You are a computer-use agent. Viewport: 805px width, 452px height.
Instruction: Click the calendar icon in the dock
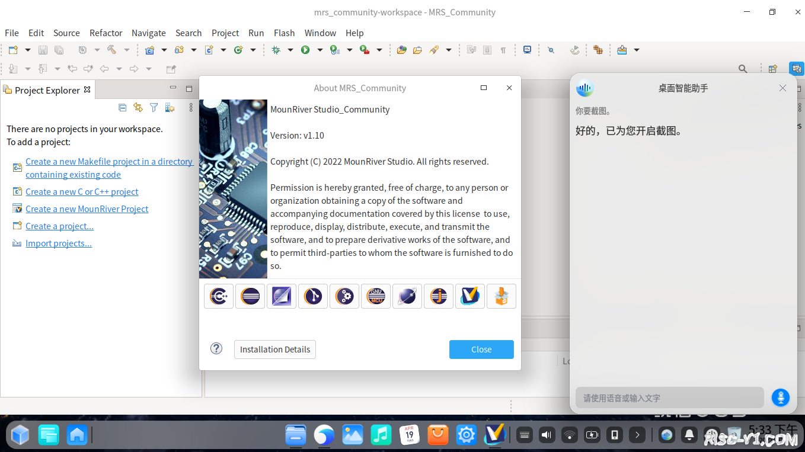(x=410, y=435)
